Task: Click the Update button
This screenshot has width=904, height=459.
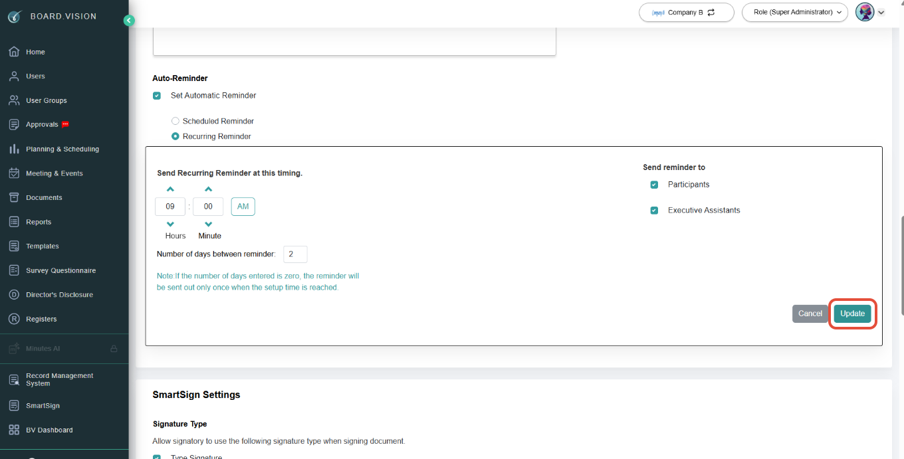Action: [x=852, y=314]
